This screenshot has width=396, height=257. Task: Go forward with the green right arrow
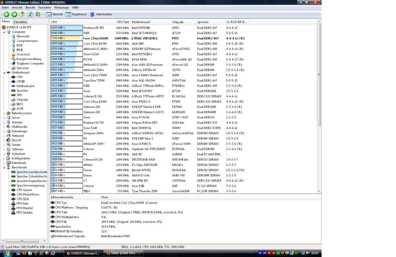pyautogui.click(x=14, y=14)
